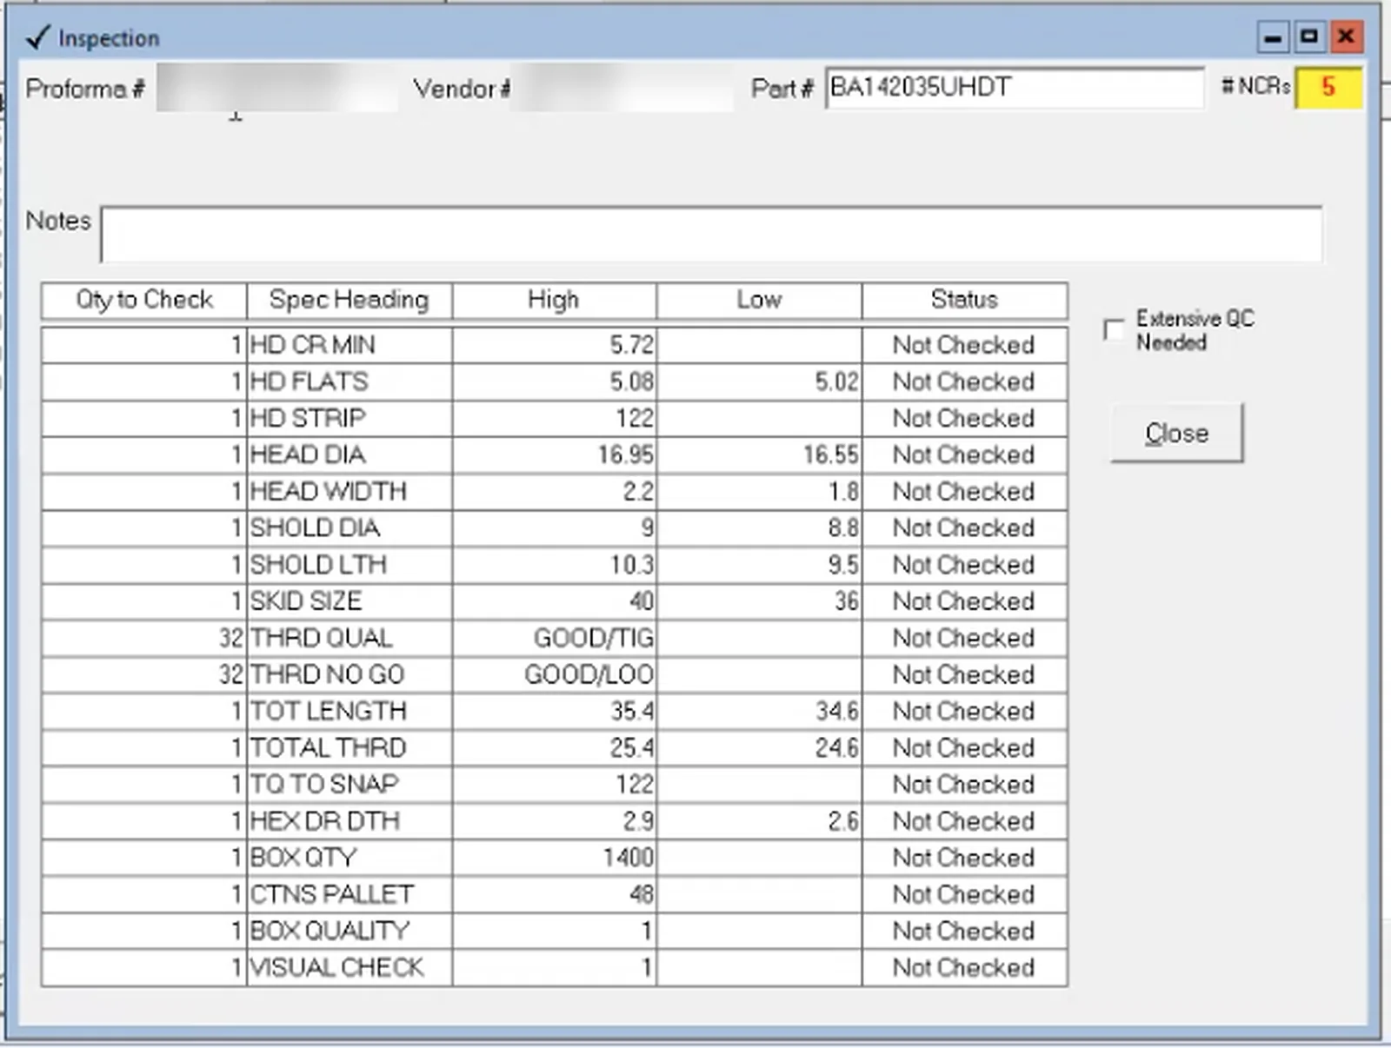
Task: Click the High column header
Action: click(555, 300)
